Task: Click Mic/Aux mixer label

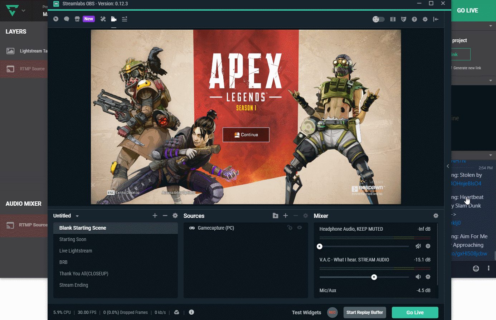Action: click(x=328, y=290)
